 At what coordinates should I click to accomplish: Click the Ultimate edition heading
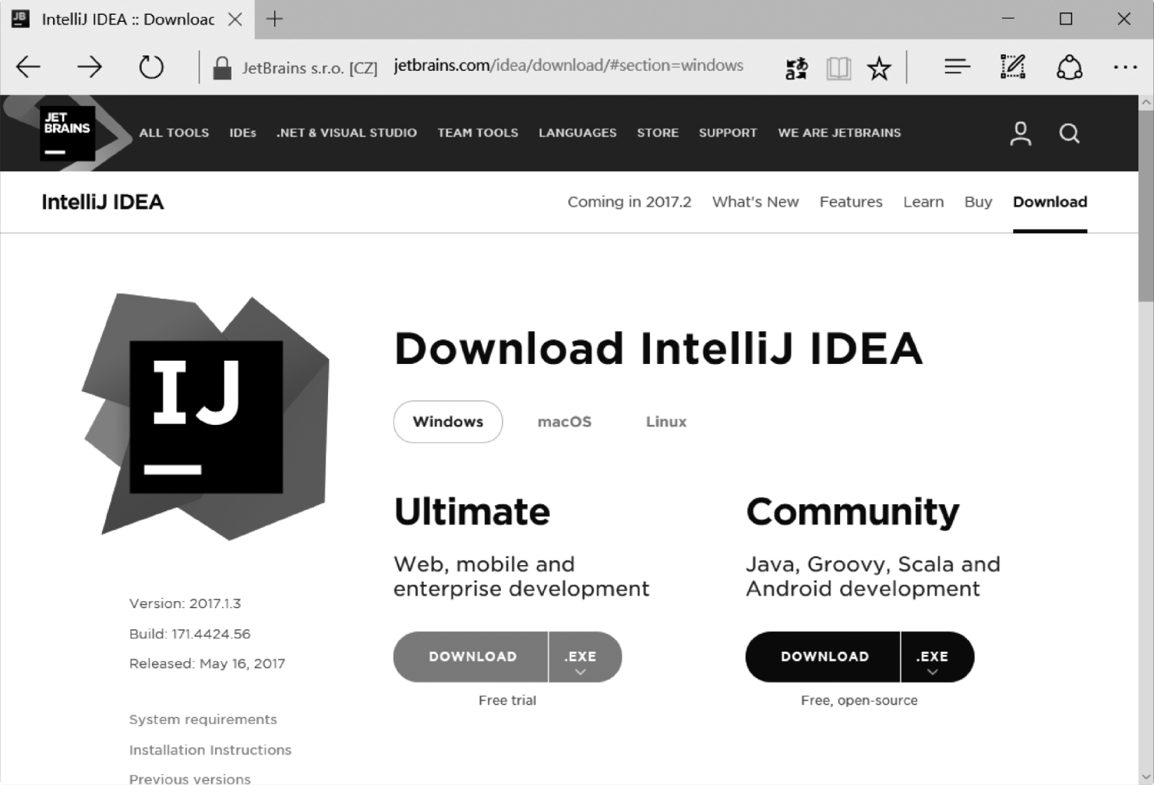click(472, 512)
